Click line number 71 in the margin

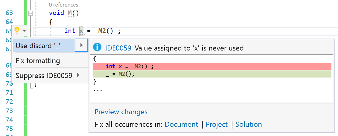click(9, 93)
